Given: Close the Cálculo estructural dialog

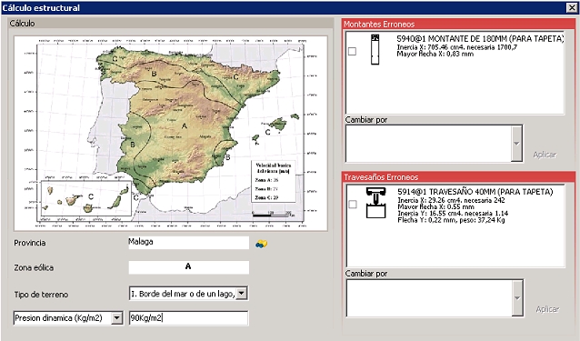Looking at the screenshot, I should click(571, 7).
